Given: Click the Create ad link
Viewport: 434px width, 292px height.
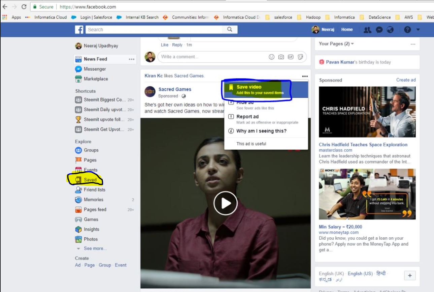Looking at the screenshot, I should [x=406, y=80].
